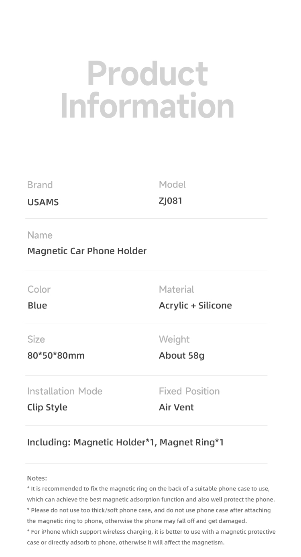Click the Notes heading
301x557 pixels.
[x=37, y=478]
